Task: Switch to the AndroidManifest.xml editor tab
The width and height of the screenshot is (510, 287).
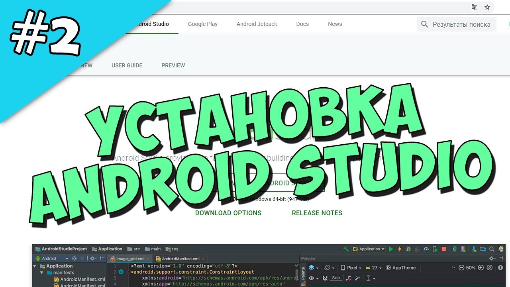Action: point(180,259)
